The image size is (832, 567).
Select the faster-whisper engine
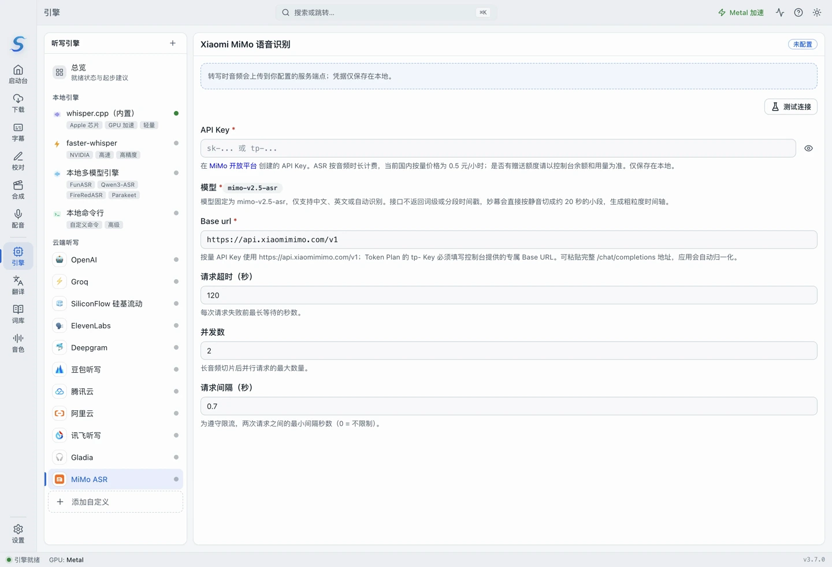coord(116,149)
